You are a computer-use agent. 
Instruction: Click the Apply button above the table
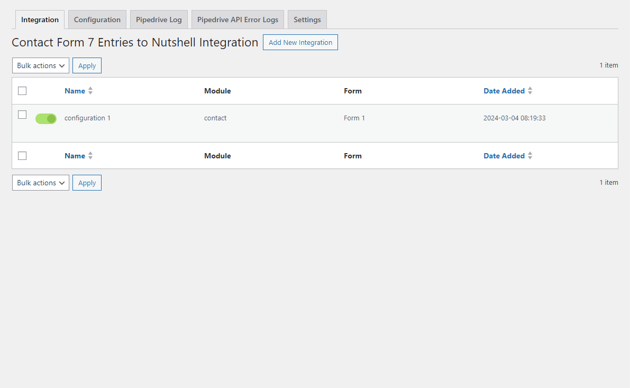[x=87, y=66]
